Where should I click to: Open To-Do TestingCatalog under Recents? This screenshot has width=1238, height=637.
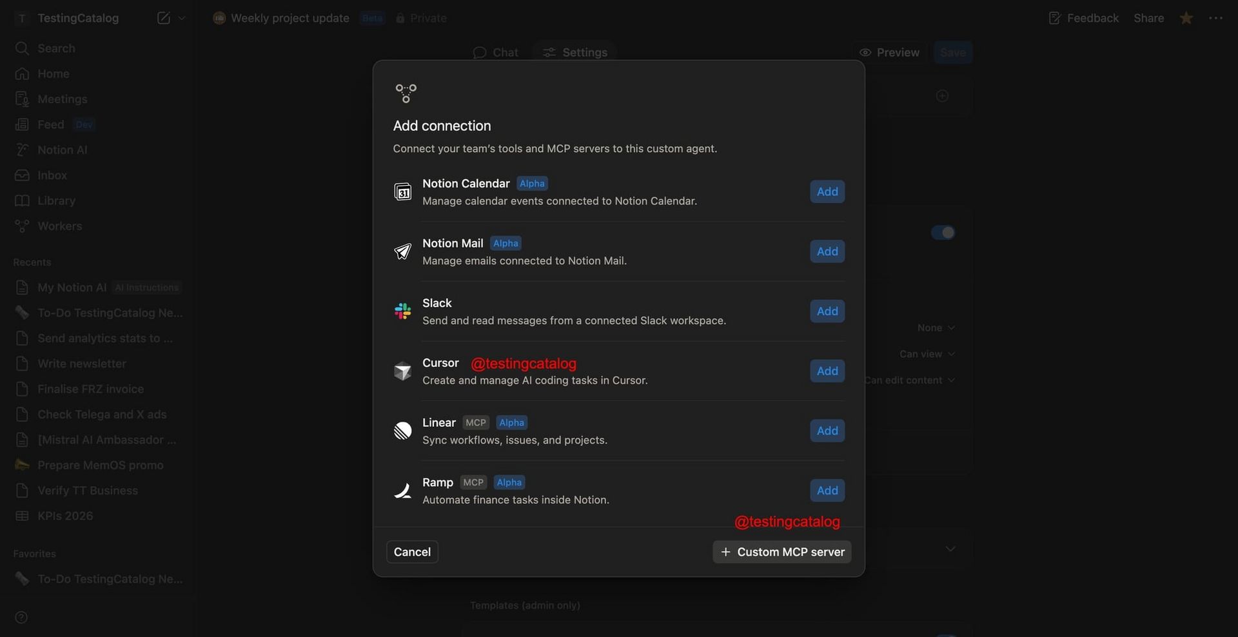97,313
